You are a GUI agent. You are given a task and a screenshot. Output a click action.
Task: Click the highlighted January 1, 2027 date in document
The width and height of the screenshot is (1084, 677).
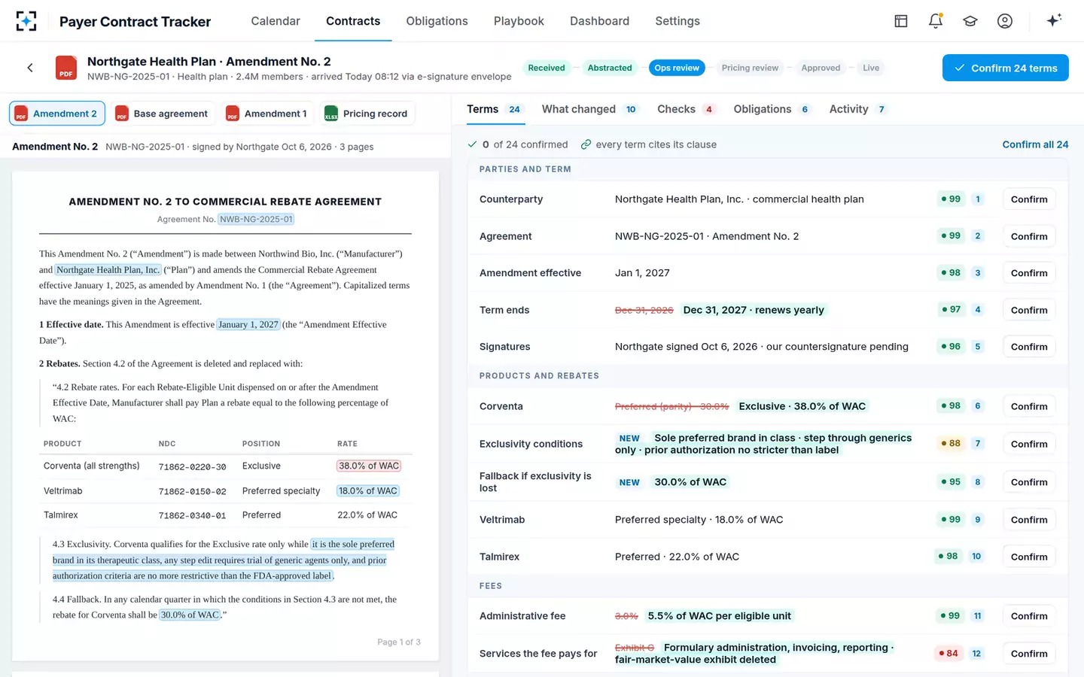[x=248, y=324]
